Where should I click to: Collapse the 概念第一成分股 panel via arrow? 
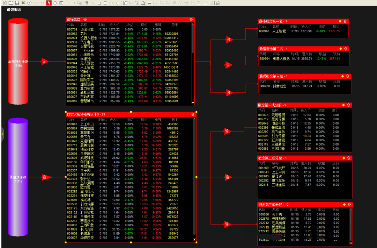click(x=349, y=105)
